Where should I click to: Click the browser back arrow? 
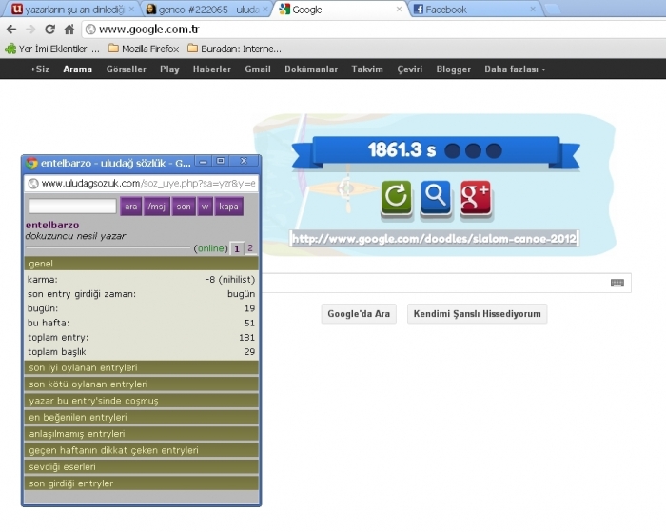pos(11,29)
